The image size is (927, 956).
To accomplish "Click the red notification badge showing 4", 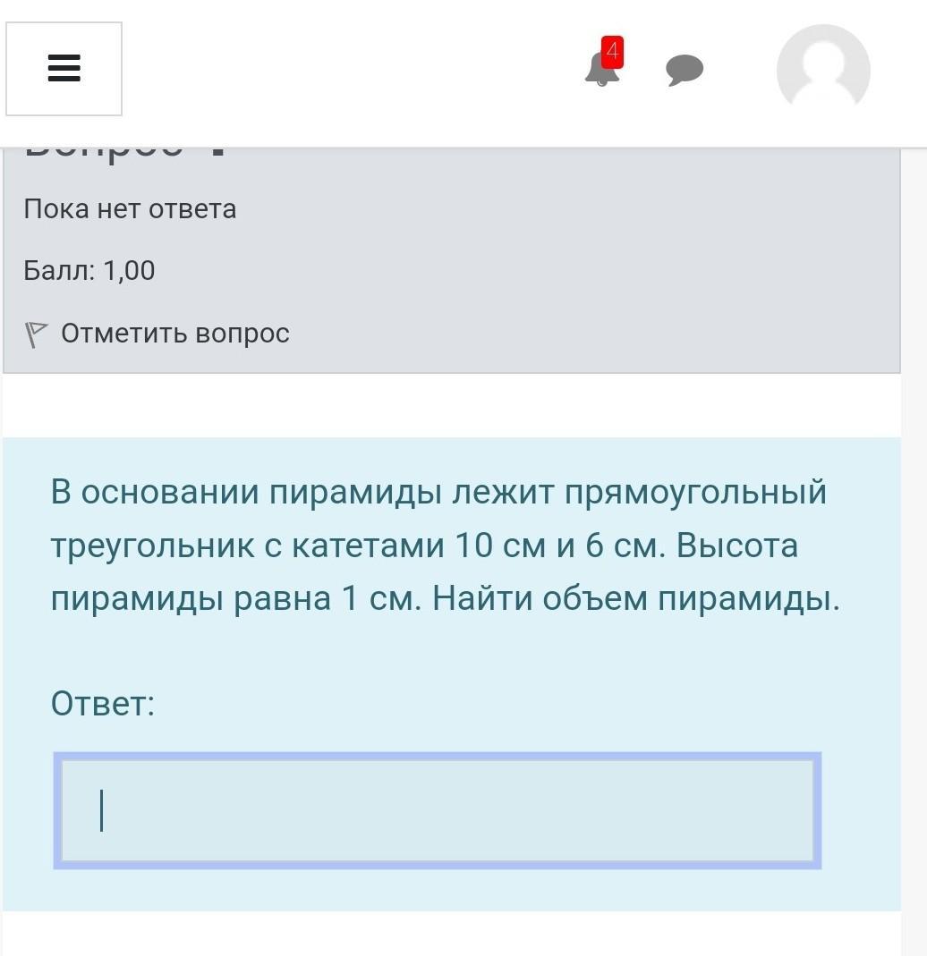I will (612, 52).
